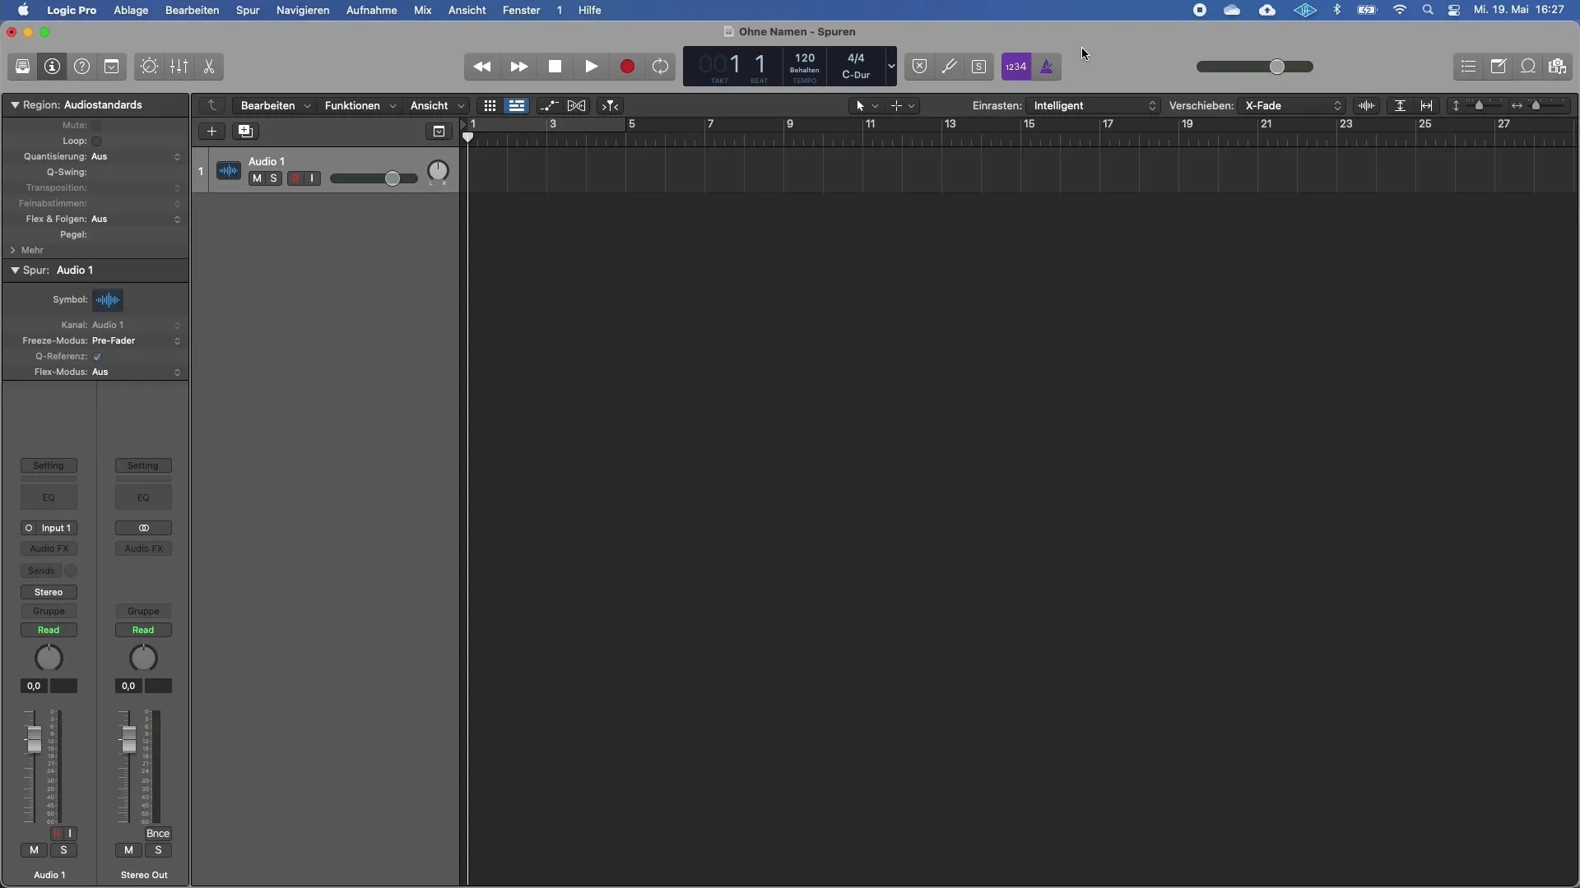The image size is (1580, 888).
Task: Rewind the playhead
Action: pyautogui.click(x=482, y=67)
